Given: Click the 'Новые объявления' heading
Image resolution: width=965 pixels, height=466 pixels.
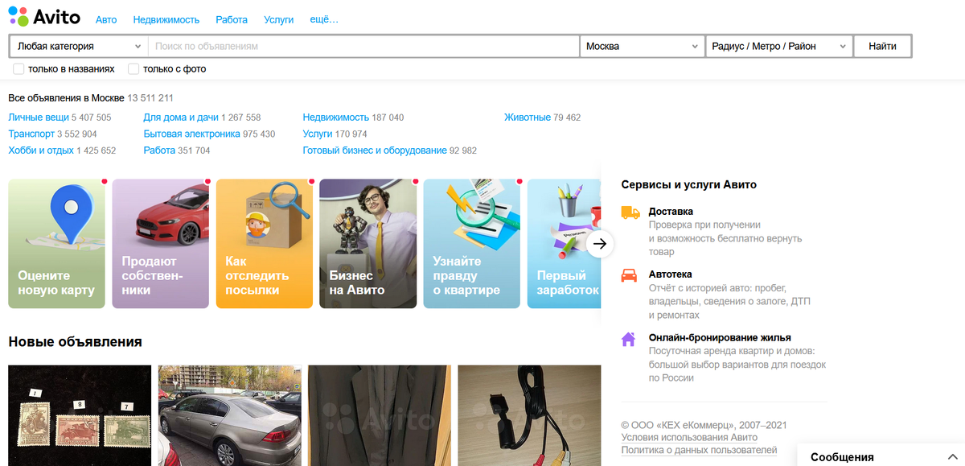Looking at the screenshot, I should click(75, 342).
